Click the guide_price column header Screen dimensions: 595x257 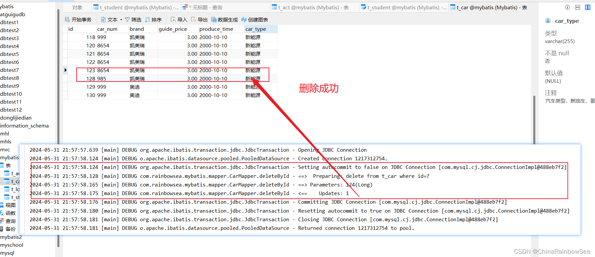pos(178,29)
